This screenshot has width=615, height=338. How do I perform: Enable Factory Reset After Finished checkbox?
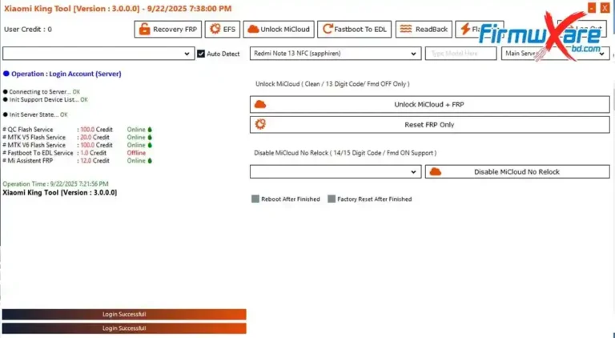[332, 199]
